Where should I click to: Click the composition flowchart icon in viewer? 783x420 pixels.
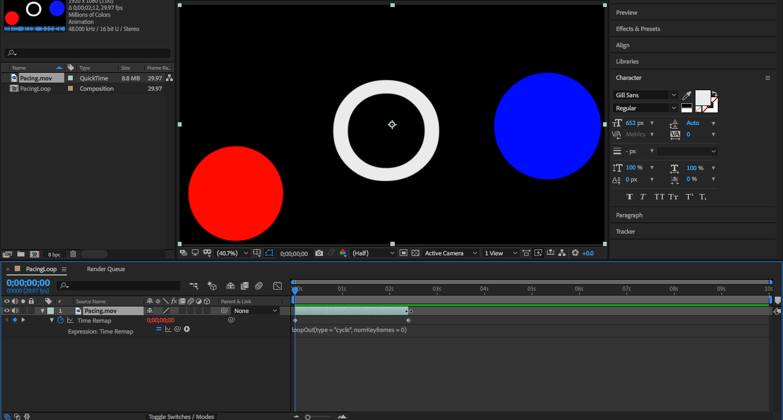563,253
